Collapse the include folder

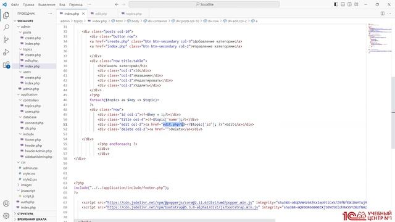tap(28, 134)
